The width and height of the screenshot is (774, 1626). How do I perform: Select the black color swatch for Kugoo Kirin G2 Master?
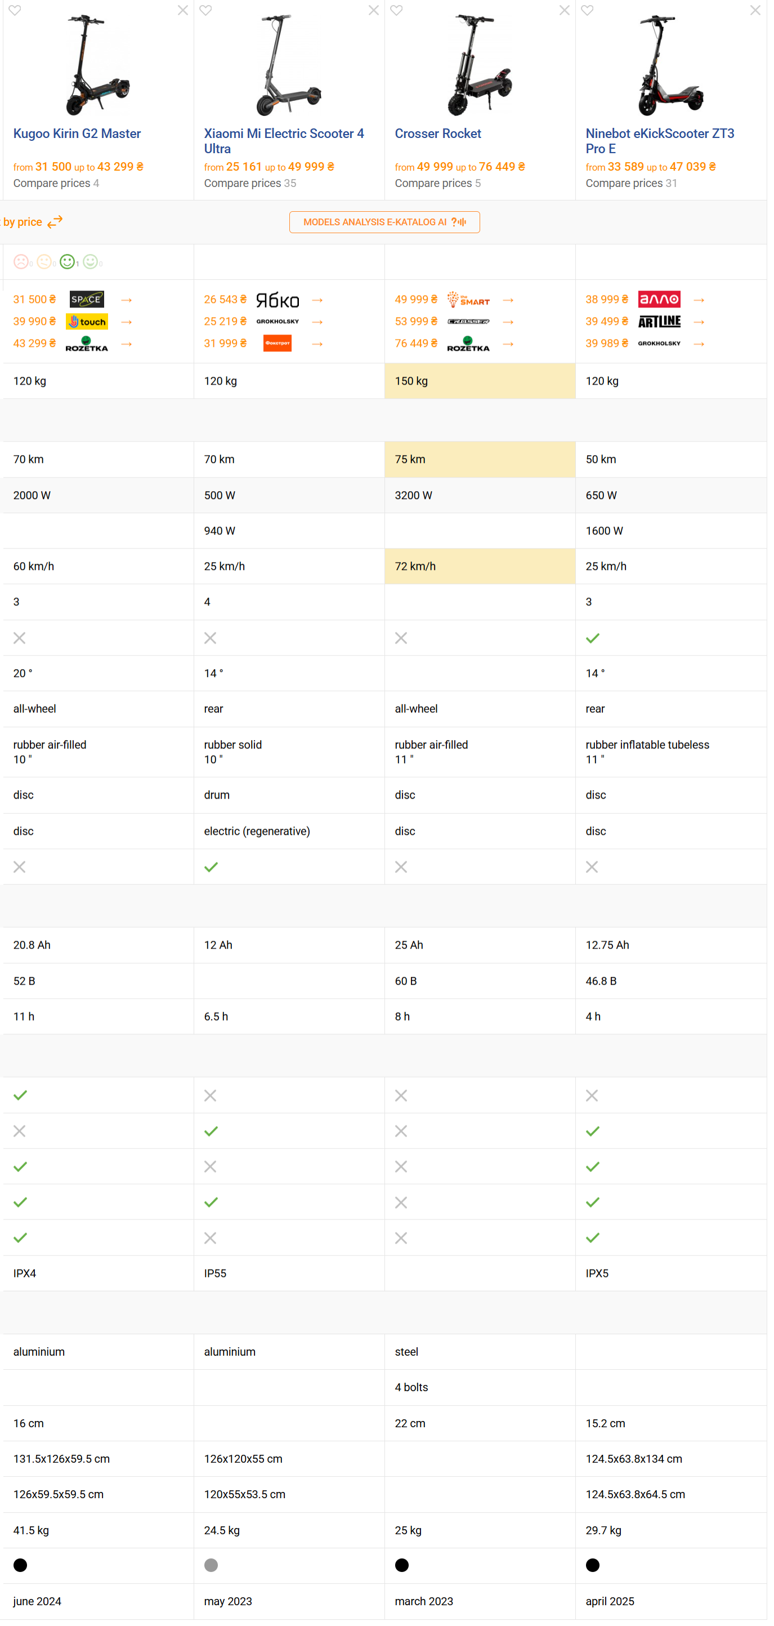[20, 1565]
